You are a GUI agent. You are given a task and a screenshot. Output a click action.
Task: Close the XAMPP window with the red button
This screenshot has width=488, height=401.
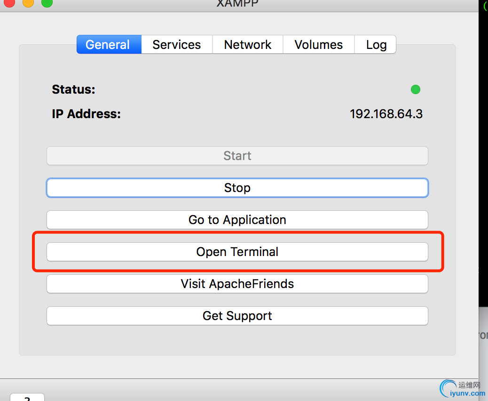[x=9, y=2]
